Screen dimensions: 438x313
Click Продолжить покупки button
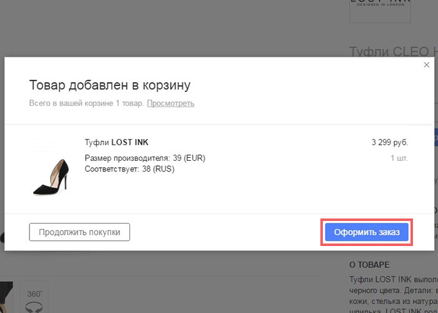pyautogui.click(x=79, y=232)
